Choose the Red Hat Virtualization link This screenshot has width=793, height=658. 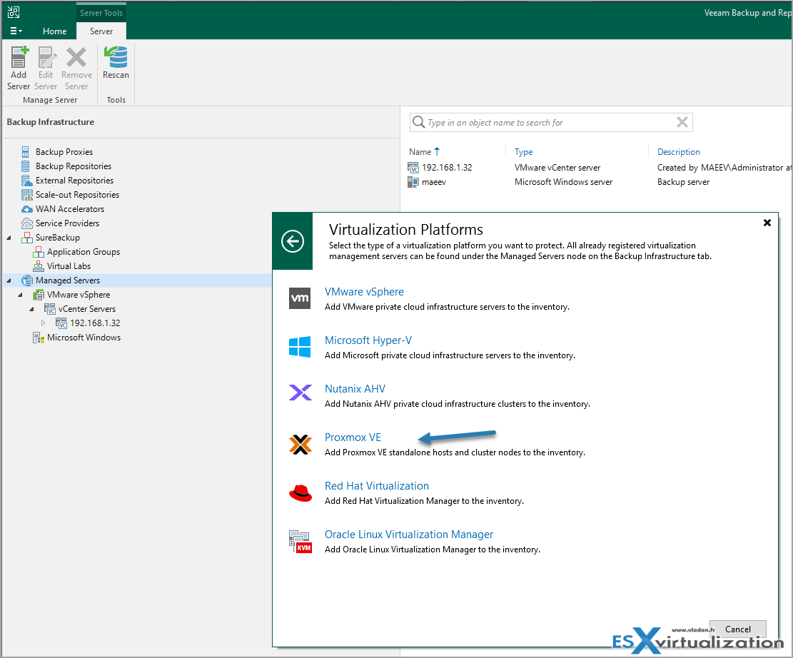click(x=377, y=486)
